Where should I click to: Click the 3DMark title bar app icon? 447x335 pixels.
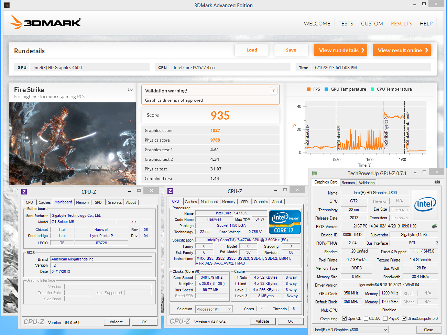point(7,5)
